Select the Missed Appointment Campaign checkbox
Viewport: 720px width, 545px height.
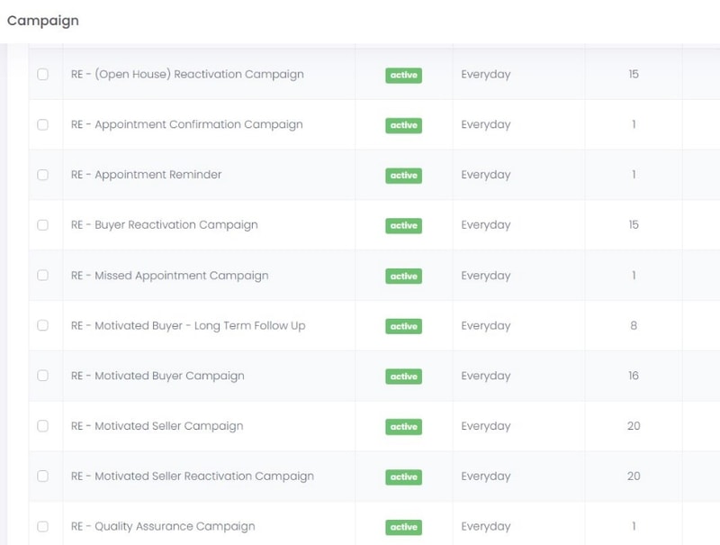42,276
